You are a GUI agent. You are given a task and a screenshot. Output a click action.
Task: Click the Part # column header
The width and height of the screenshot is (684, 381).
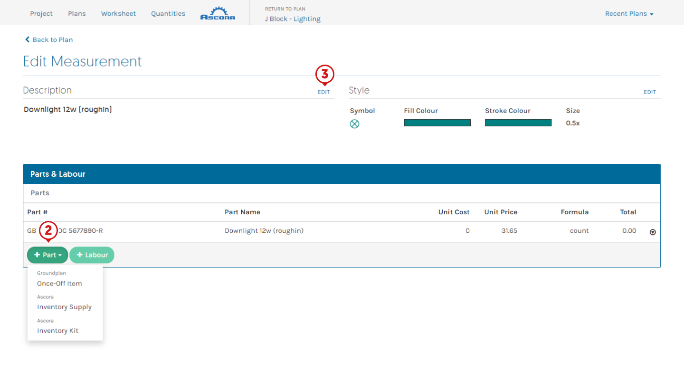[38, 212]
